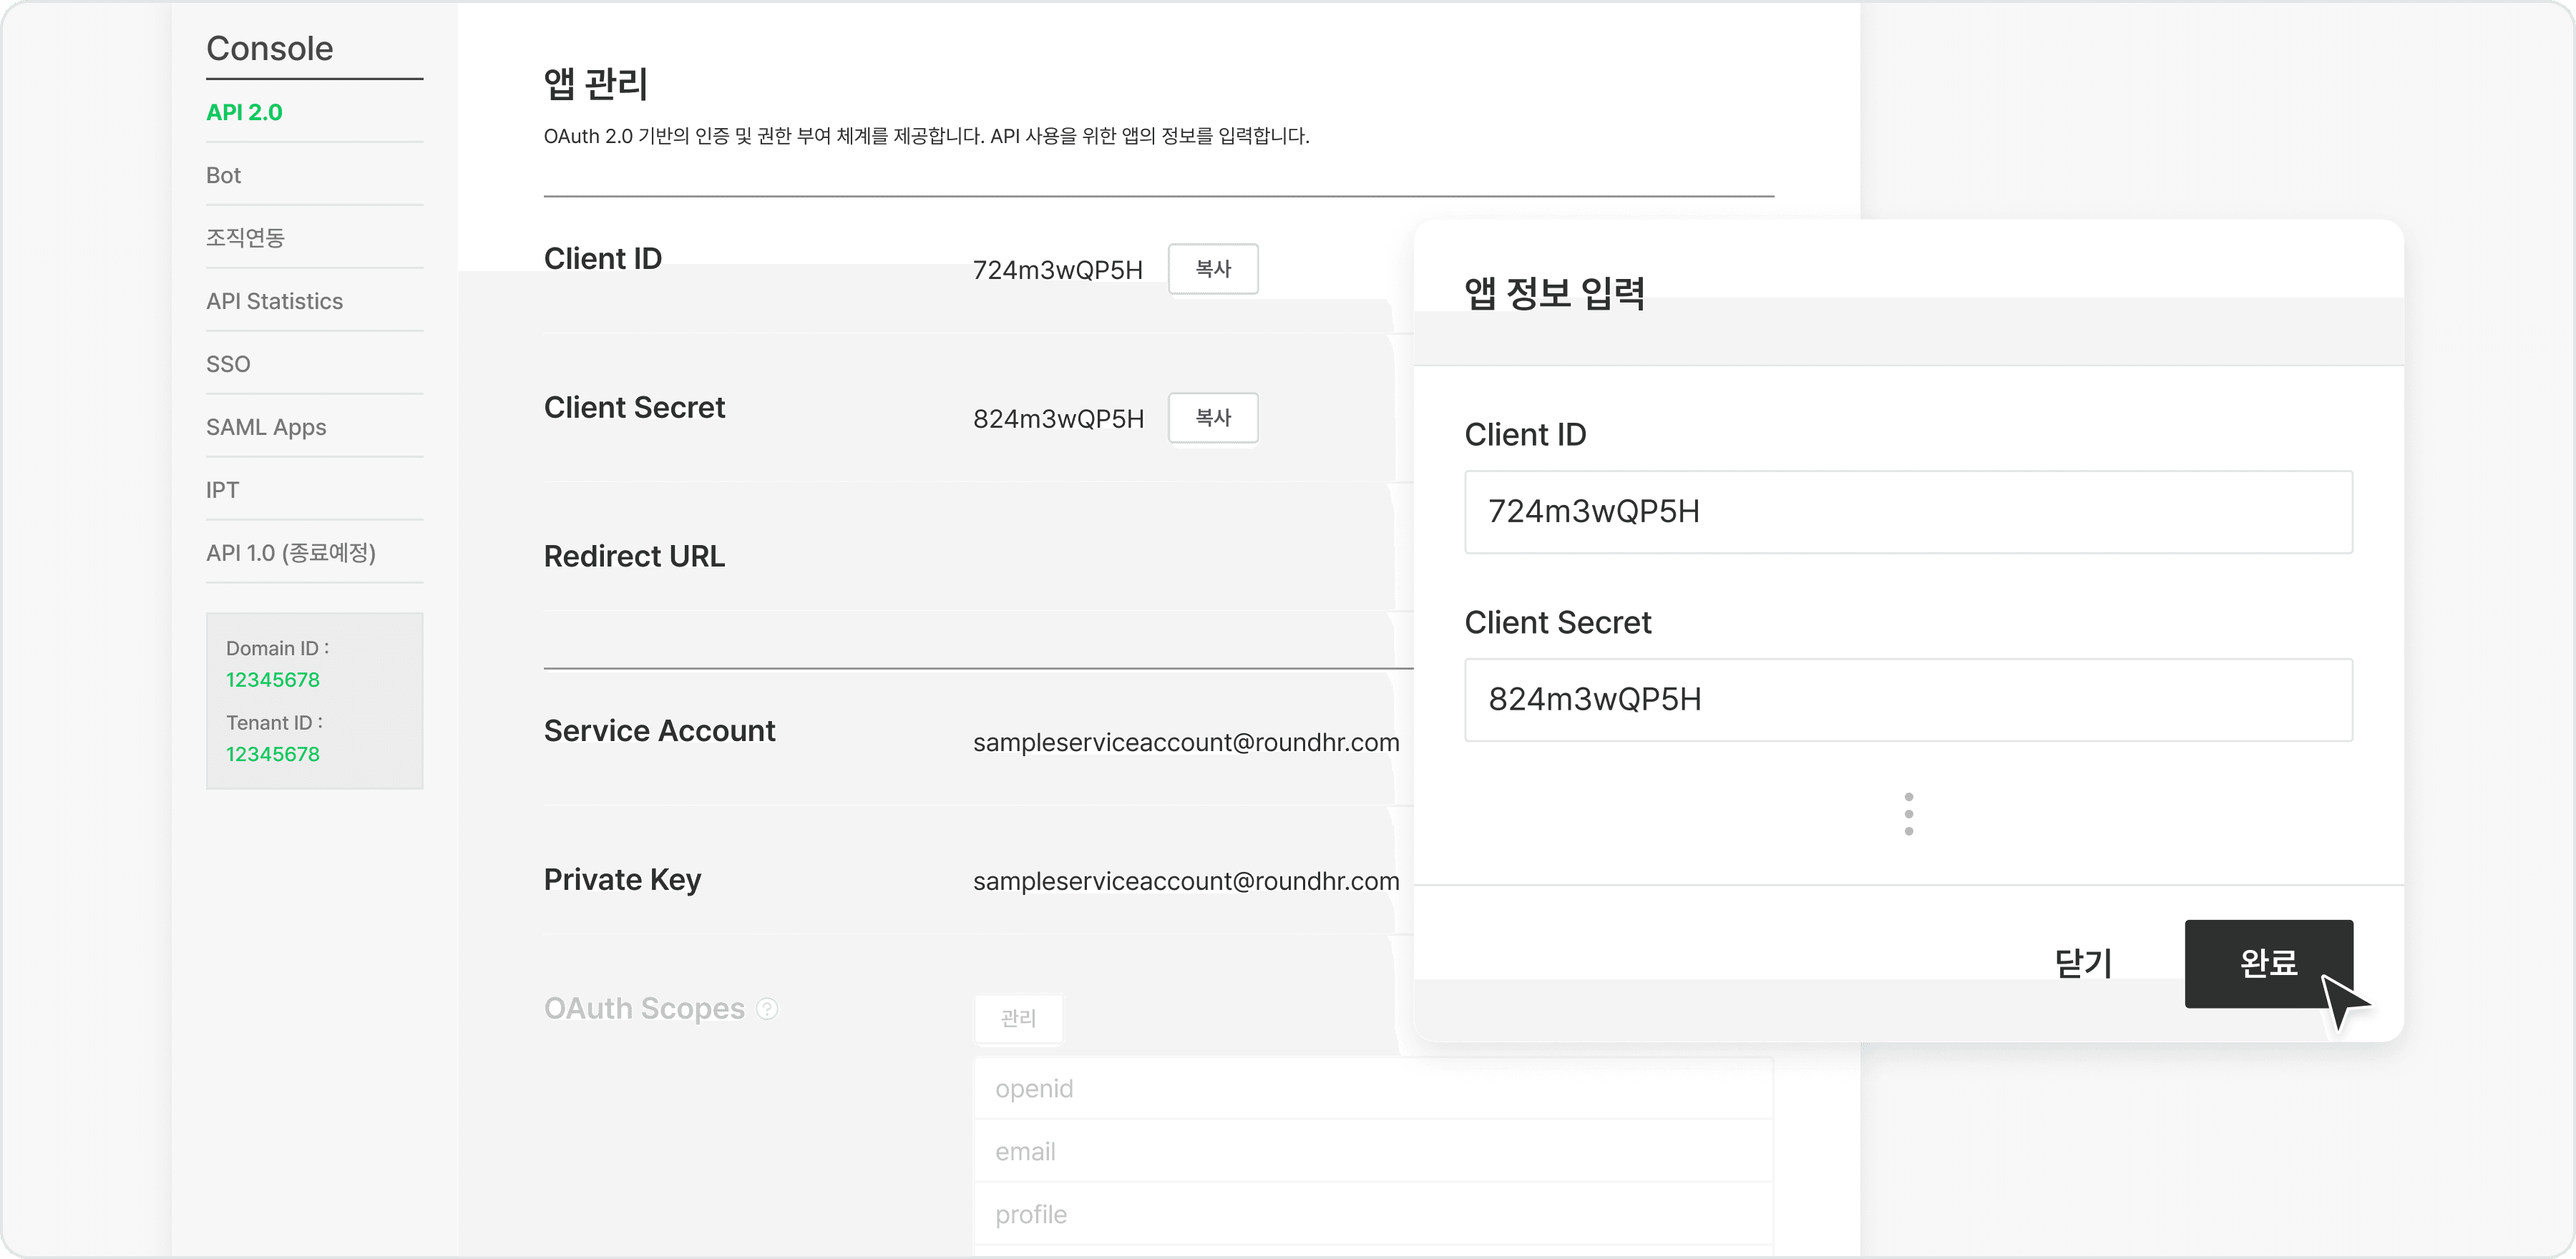Open API Statistics page

pos(274,300)
